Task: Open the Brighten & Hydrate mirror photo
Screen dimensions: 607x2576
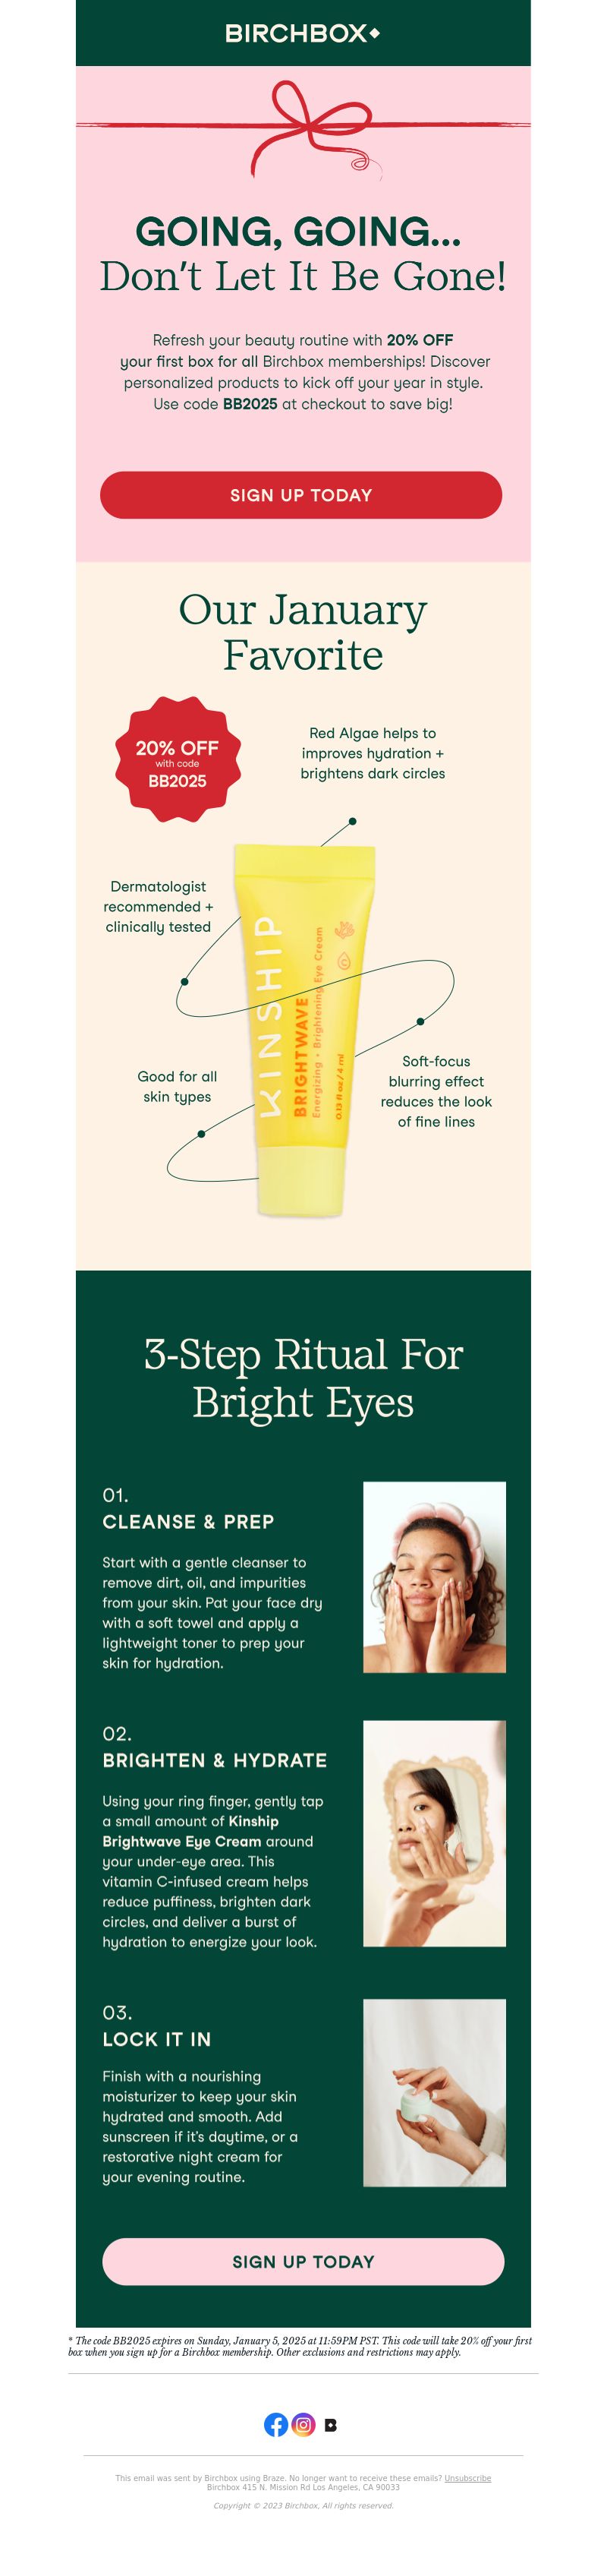Action: click(x=434, y=1833)
